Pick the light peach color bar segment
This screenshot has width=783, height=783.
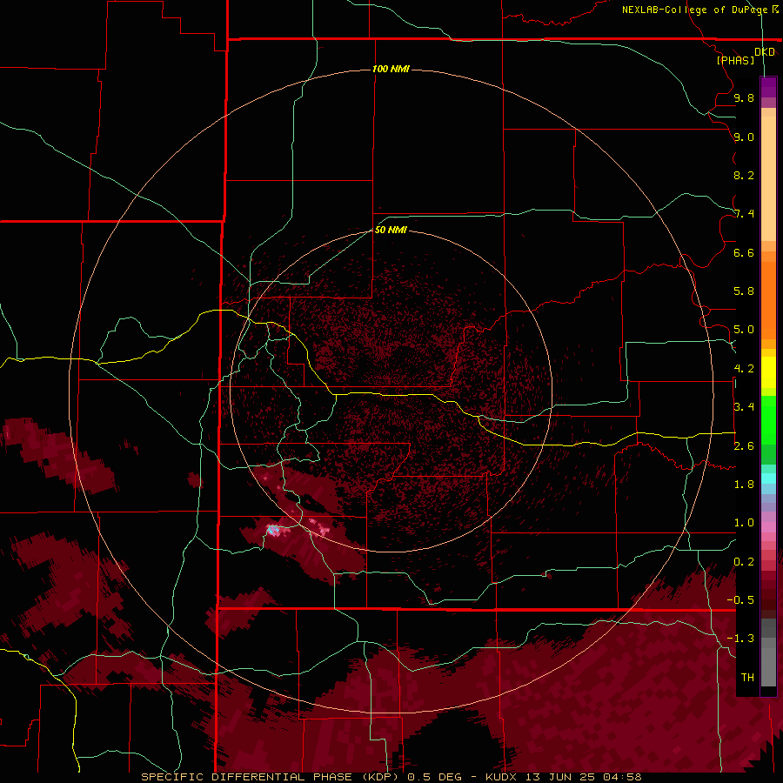point(768,180)
